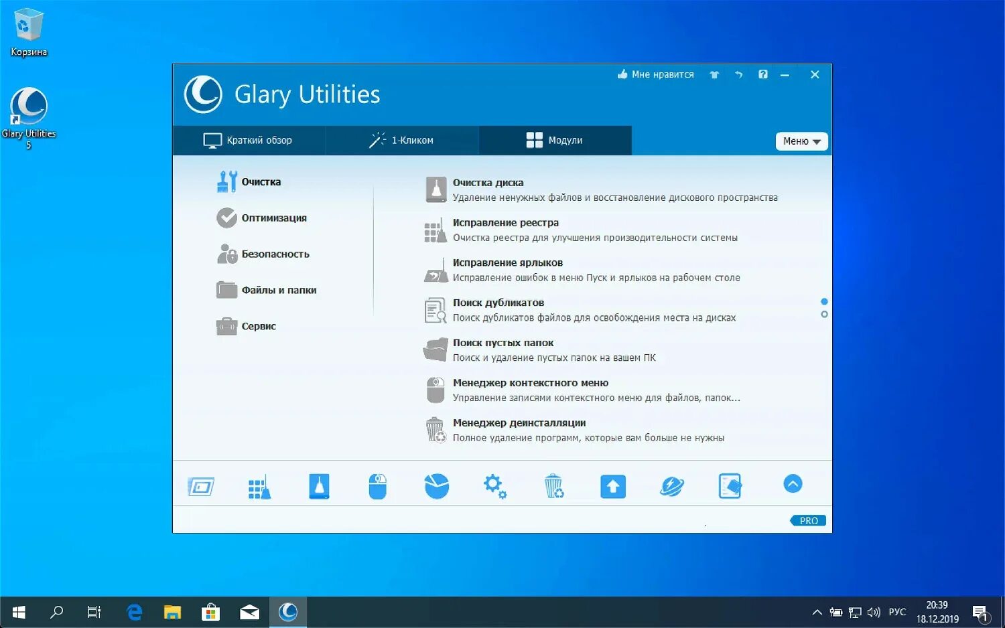Click the gears Process Manager icon
The image size is (1005, 628).
(x=495, y=487)
